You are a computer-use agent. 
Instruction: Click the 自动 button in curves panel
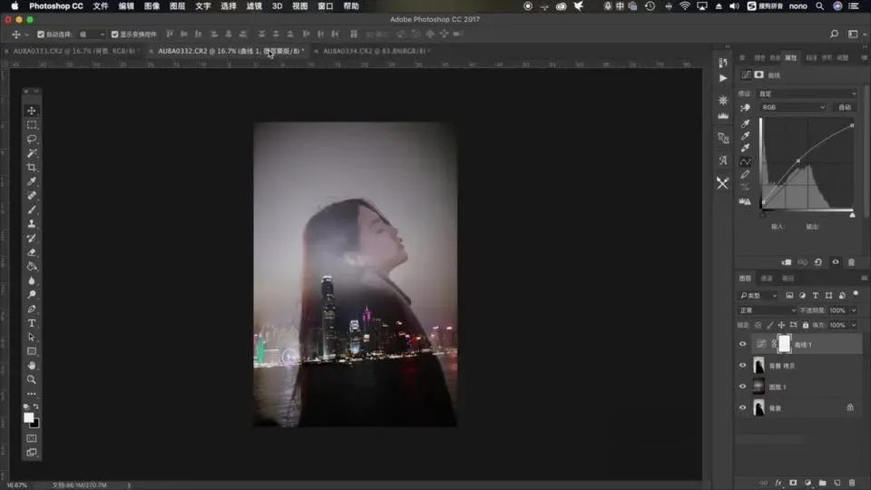pyautogui.click(x=845, y=107)
